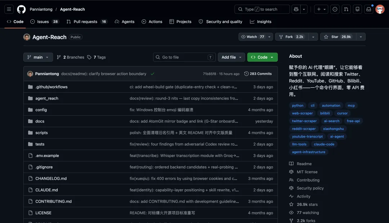This screenshot has width=389, height=223.
Task: Go to GitHub home via Octocat logo
Action: [x=21, y=9]
